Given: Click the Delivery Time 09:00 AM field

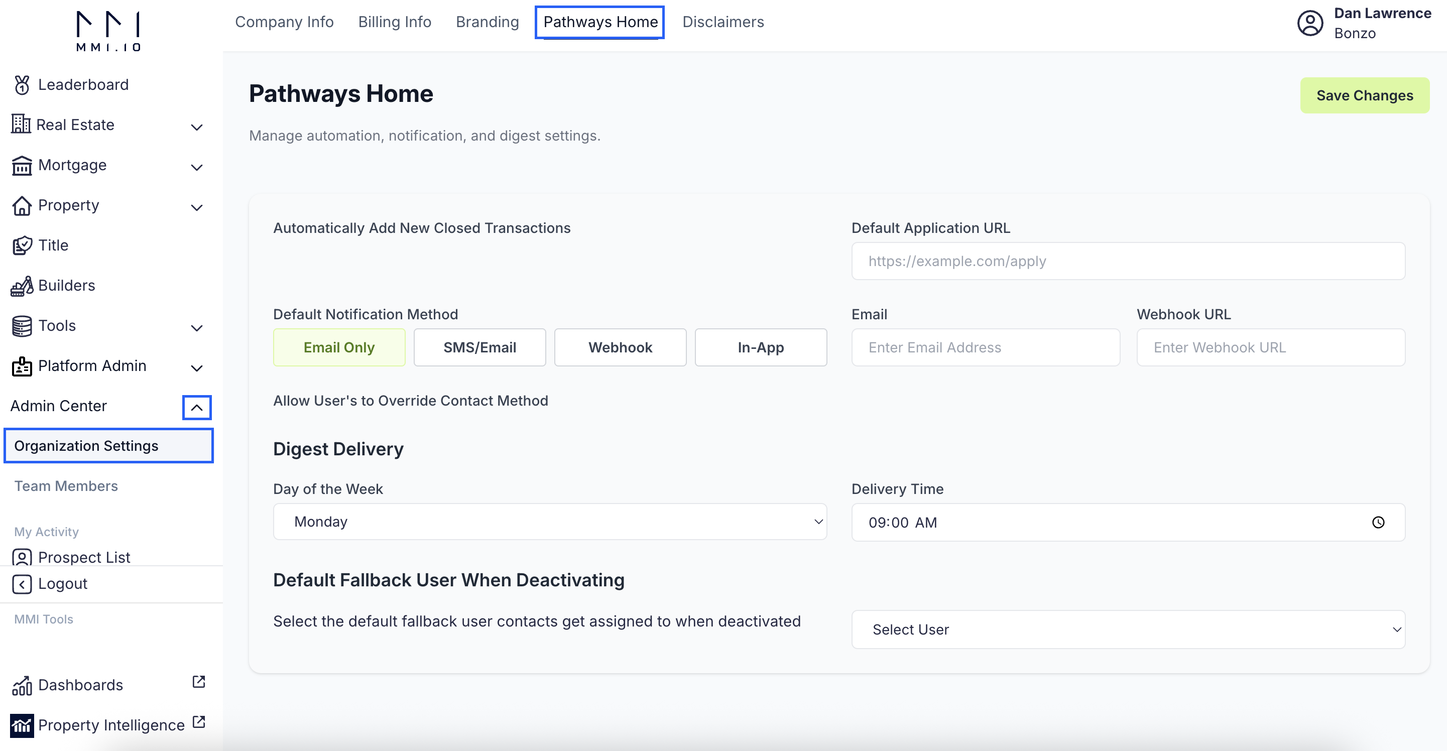Looking at the screenshot, I should coord(1128,523).
